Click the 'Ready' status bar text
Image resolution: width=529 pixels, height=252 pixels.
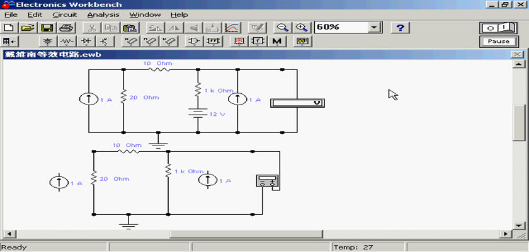point(14,248)
